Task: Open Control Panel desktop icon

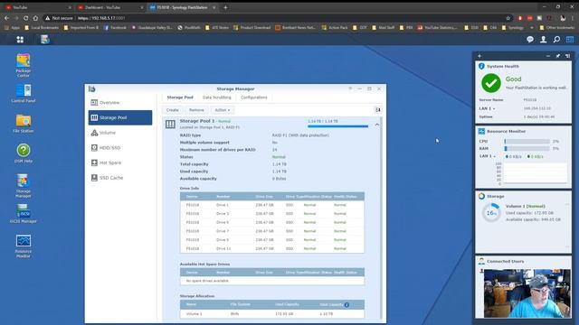Action: 24,93
